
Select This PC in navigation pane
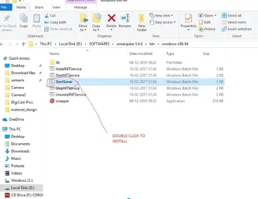pyautogui.click(x=15, y=129)
